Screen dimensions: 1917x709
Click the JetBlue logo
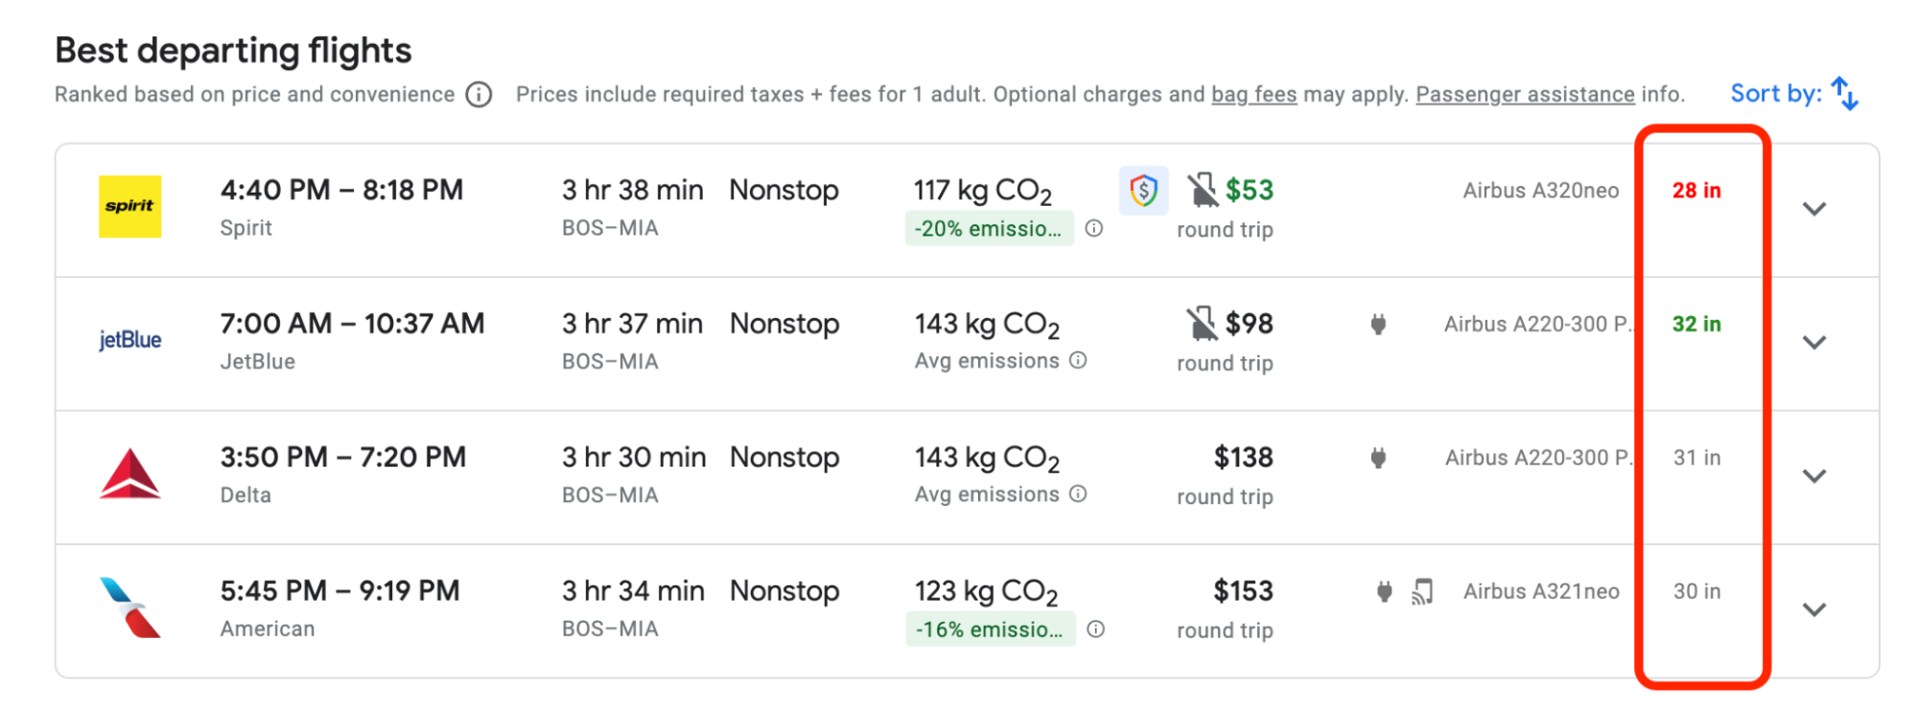130,340
